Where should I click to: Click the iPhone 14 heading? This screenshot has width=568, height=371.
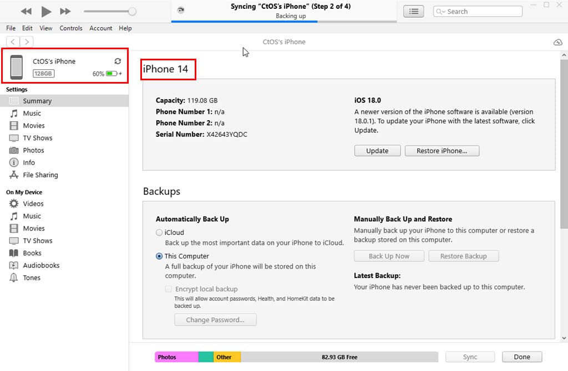coord(165,69)
